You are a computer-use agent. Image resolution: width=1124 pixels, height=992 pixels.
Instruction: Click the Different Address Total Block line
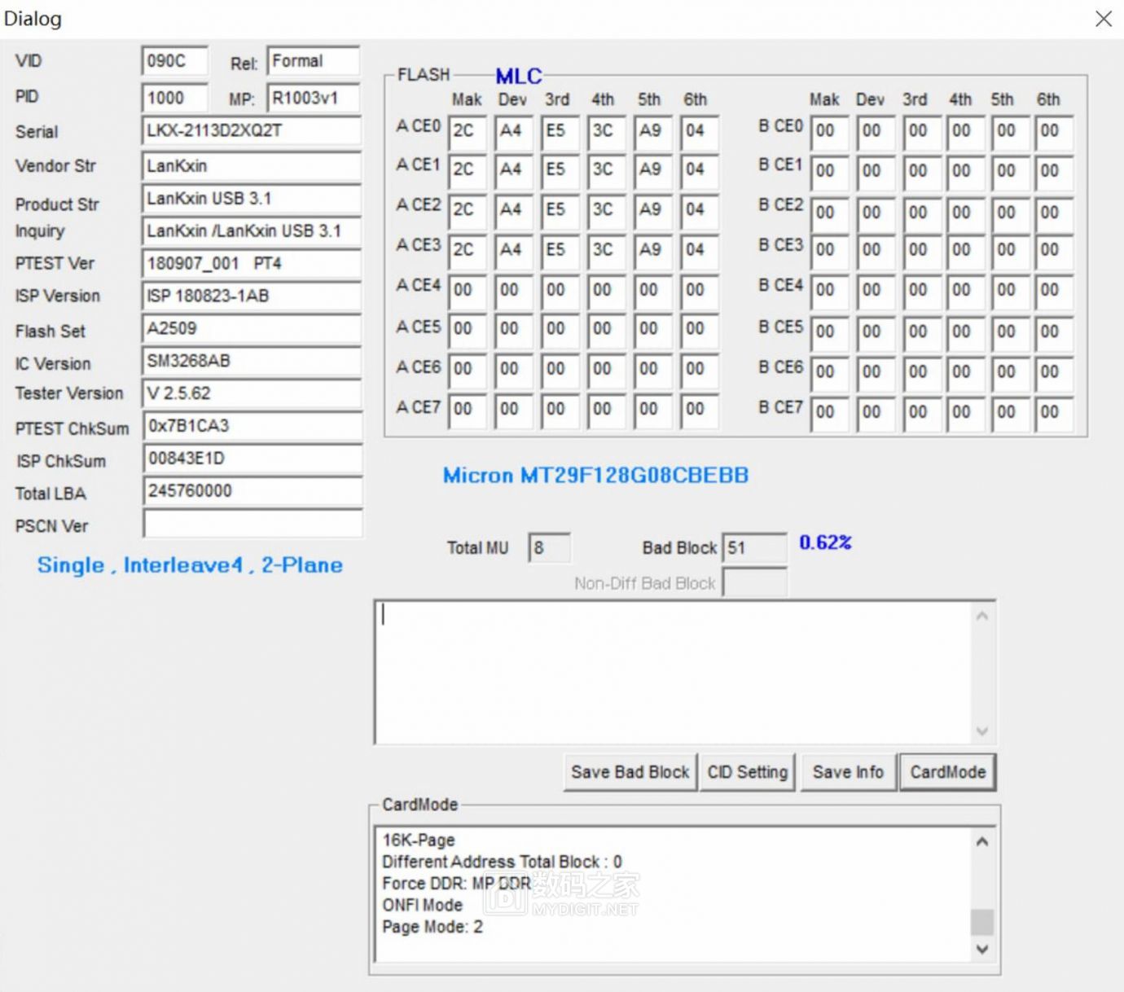pyautogui.click(x=502, y=862)
